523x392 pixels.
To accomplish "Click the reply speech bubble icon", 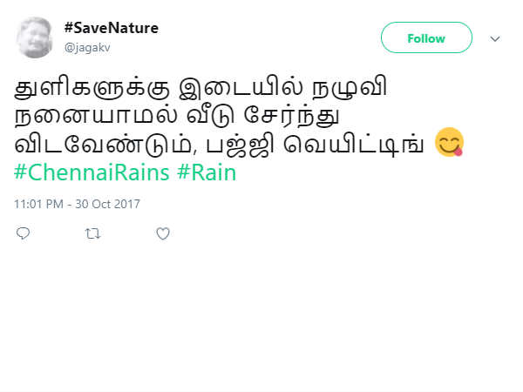I will click(x=24, y=233).
